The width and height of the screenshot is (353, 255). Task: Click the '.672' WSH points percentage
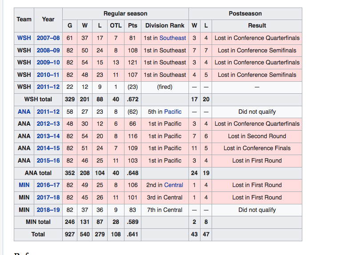click(132, 100)
